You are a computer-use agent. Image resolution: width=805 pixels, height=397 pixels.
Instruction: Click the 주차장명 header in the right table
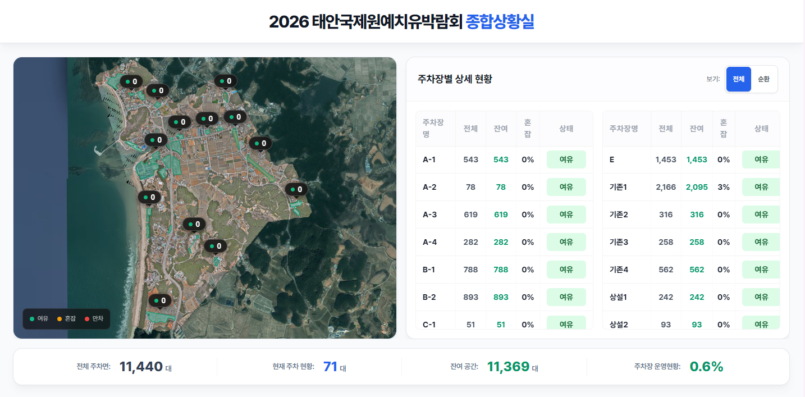click(x=624, y=129)
